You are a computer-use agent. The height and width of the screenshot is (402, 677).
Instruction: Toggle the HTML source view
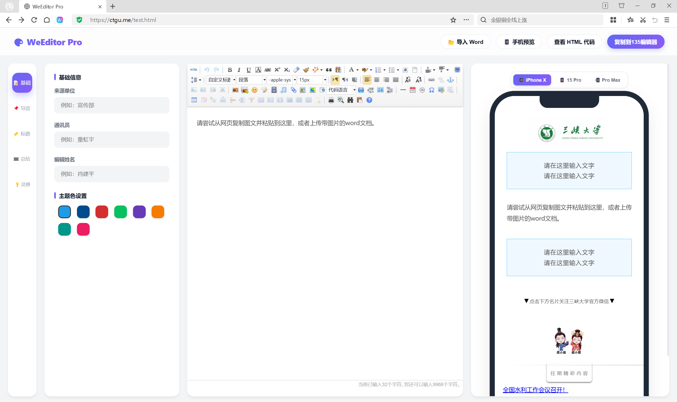tap(194, 70)
